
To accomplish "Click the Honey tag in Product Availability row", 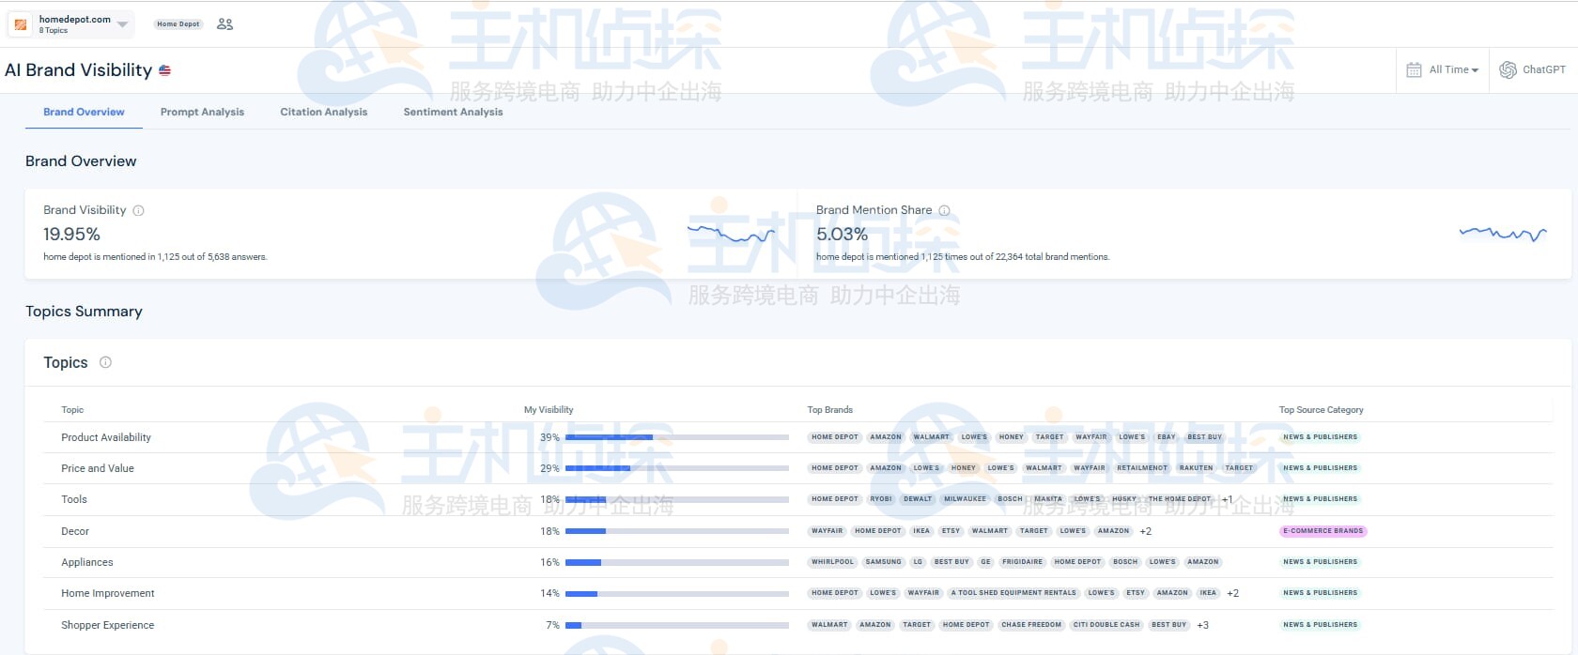I will [x=1012, y=437].
